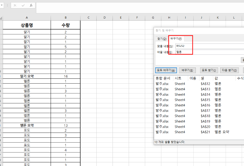Viewport: 244px width, 166px height.
Task: Select column J header
Action: (202, 18)
